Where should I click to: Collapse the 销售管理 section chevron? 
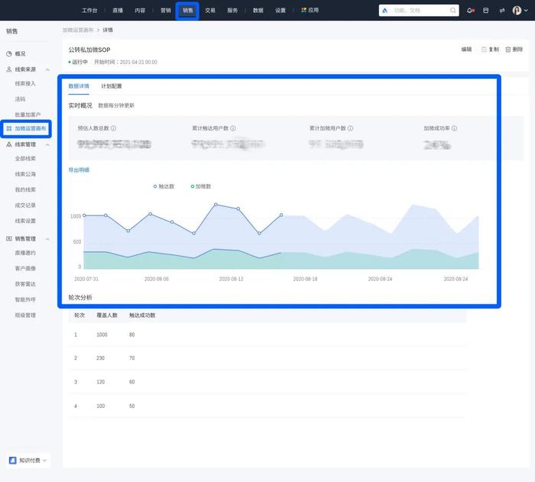[47, 239]
